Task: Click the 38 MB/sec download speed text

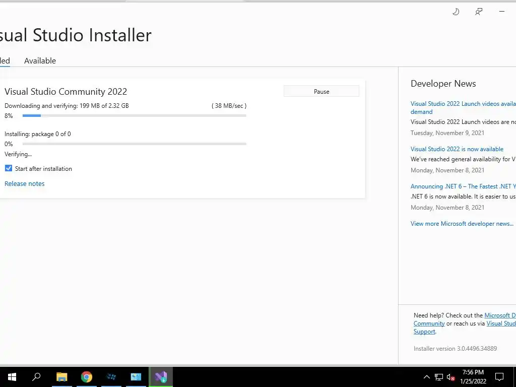Action: (229, 106)
